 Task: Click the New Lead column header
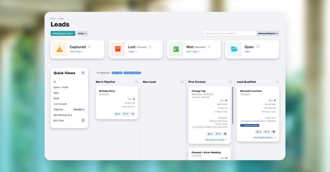pos(149,82)
